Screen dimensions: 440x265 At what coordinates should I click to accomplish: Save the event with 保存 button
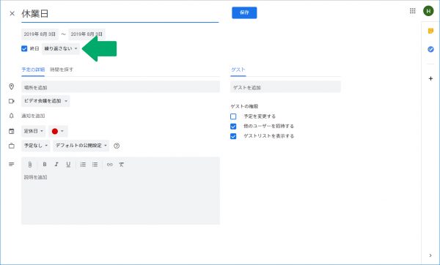click(x=244, y=12)
